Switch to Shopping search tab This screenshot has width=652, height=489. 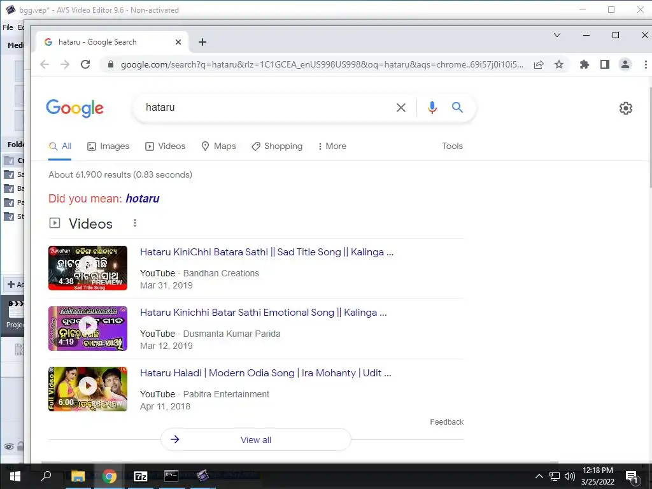click(277, 146)
